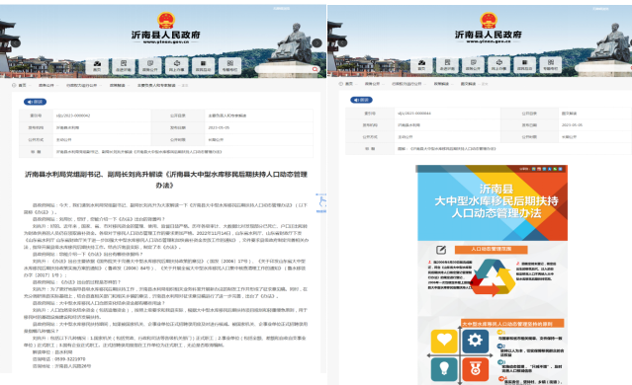The image size is (632, 385).
Task: Open the 大中型水库移民 infographic image
Action: click(493, 274)
